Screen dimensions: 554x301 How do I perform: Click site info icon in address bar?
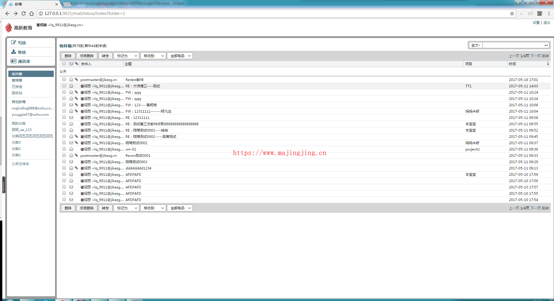[41, 13]
